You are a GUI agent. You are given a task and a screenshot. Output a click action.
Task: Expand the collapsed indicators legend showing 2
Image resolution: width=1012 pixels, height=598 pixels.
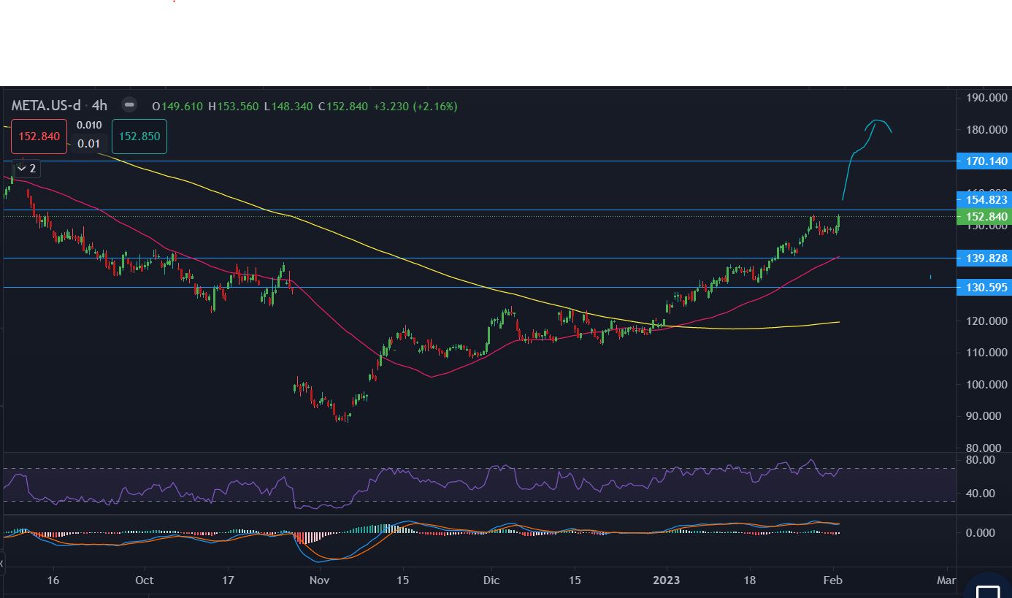pyautogui.click(x=26, y=169)
